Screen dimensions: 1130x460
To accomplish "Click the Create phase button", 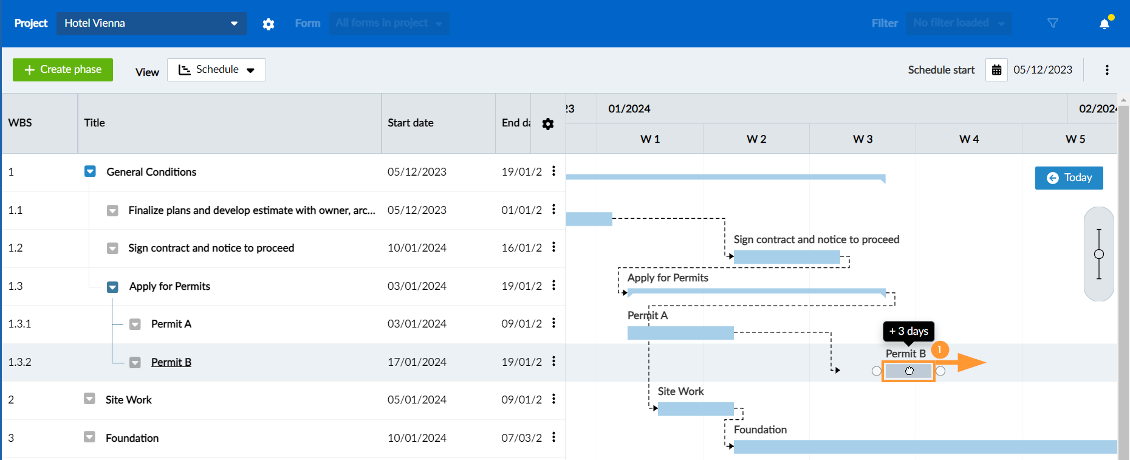I will (x=63, y=70).
